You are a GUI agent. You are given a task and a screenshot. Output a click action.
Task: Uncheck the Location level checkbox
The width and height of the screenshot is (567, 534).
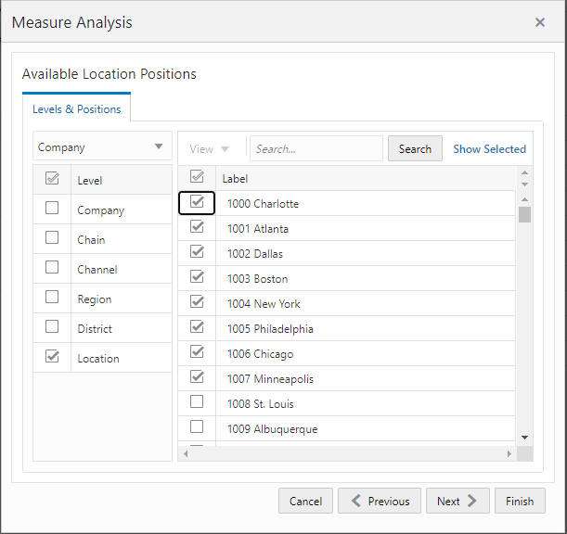point(52,356)
